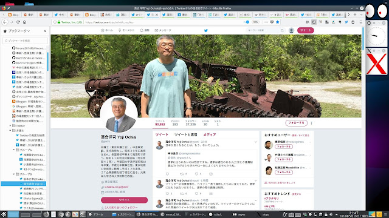
Task: Open the profile more options dots menu
Action: 311,123
